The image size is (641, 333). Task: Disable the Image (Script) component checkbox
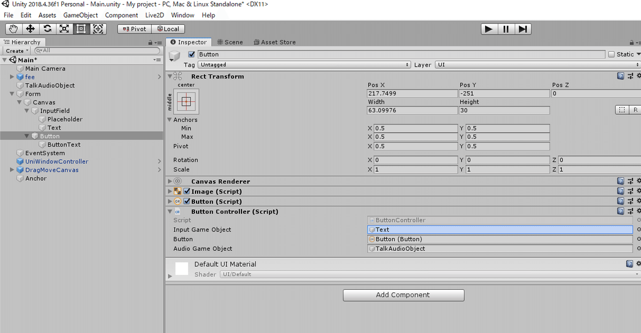187,191
